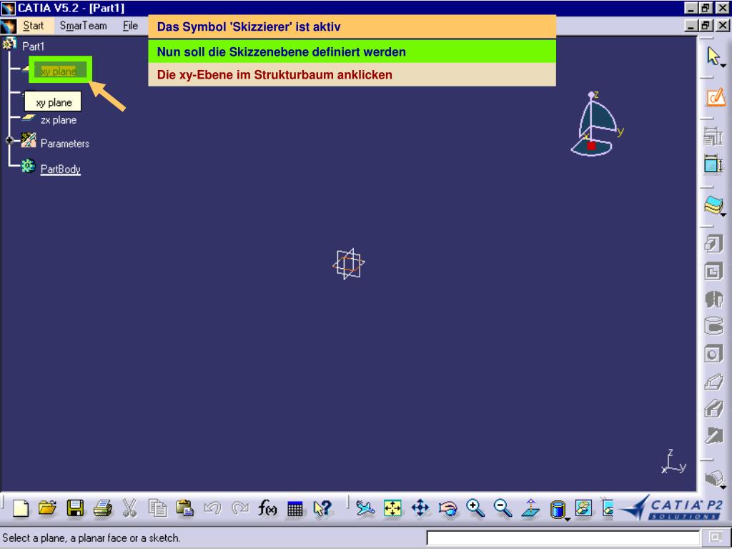This screenshot has width=732, height=549.
Task: Select the Hole feature tool
Action: [713, 354]
